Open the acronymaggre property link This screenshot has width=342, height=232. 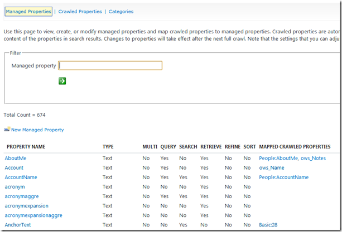pyautogui.click(x=22, y=196)
